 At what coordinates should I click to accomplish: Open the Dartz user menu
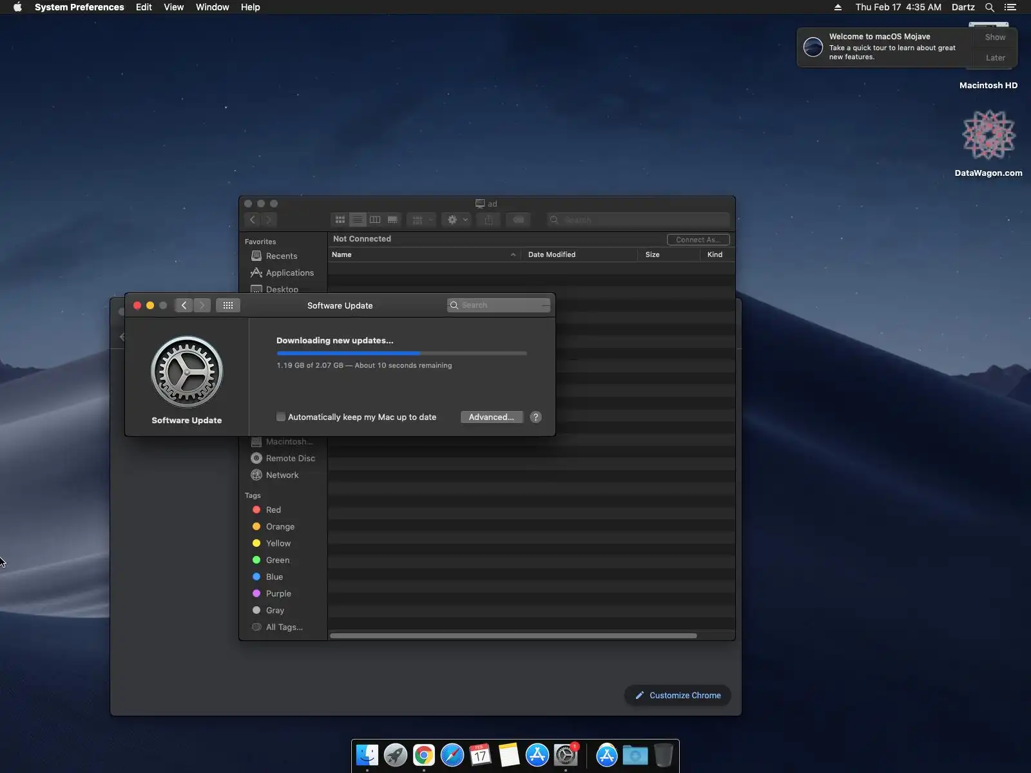[963, 7]
